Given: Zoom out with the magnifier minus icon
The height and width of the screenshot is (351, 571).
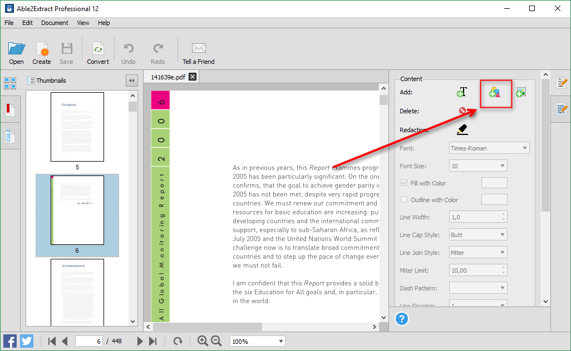Looking at the screenshot, I should 216,341.
